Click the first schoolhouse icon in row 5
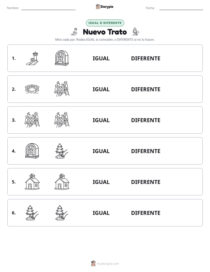 tap(32, 182)
